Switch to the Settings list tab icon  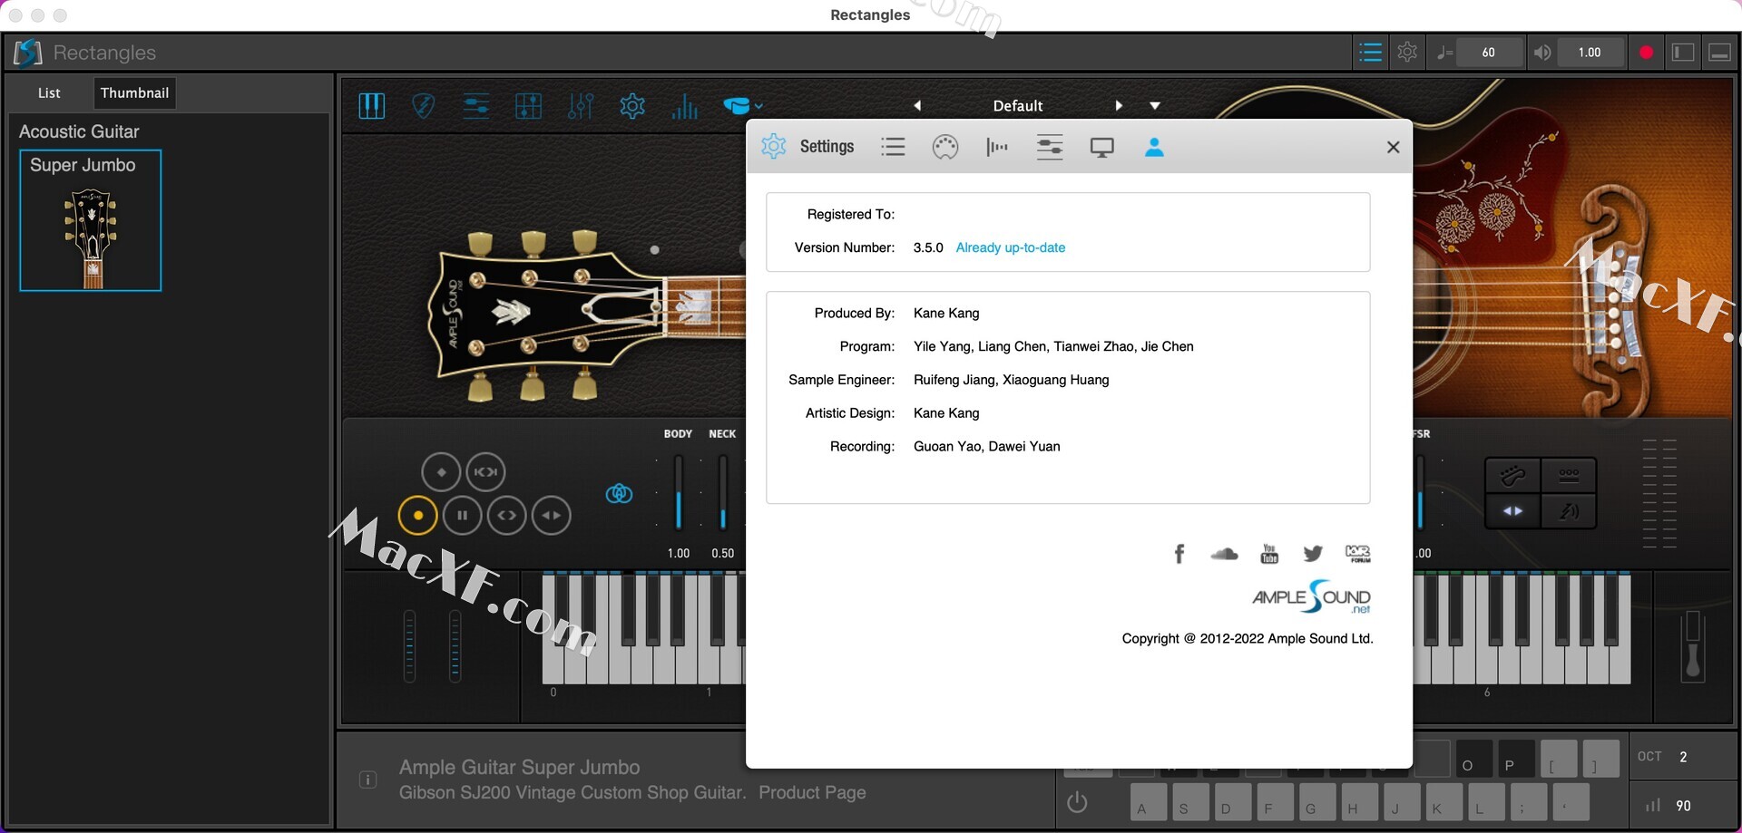pos(893,147)
